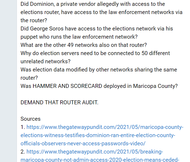Viewport: 190px width, 162px height.
Task: Click the source number '1.' marker
Action: coord(23,127)
